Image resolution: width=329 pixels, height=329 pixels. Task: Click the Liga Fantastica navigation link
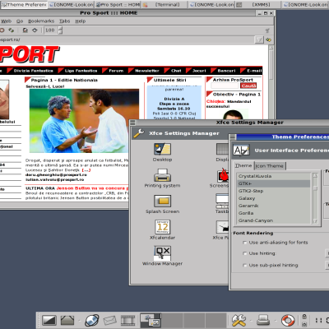pos(81,71)
